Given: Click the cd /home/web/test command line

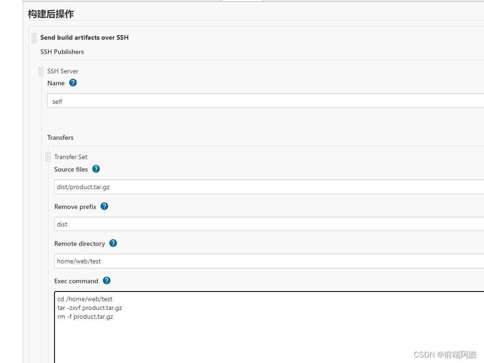Looking at the screenshot, I should (x=85, y=299).
